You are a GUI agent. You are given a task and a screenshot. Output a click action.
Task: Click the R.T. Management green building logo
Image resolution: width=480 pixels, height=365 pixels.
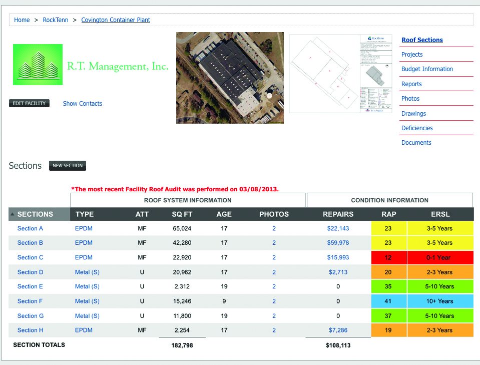tap(38, 65)
